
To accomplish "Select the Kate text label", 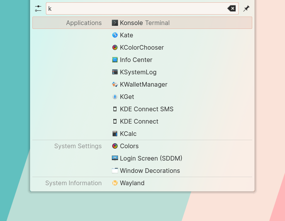I will tap(126, 35).
